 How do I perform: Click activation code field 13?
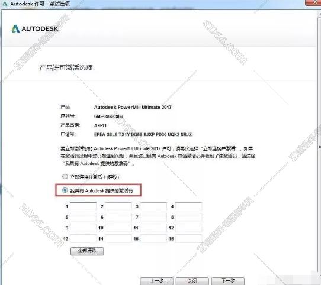coord(84,239)
